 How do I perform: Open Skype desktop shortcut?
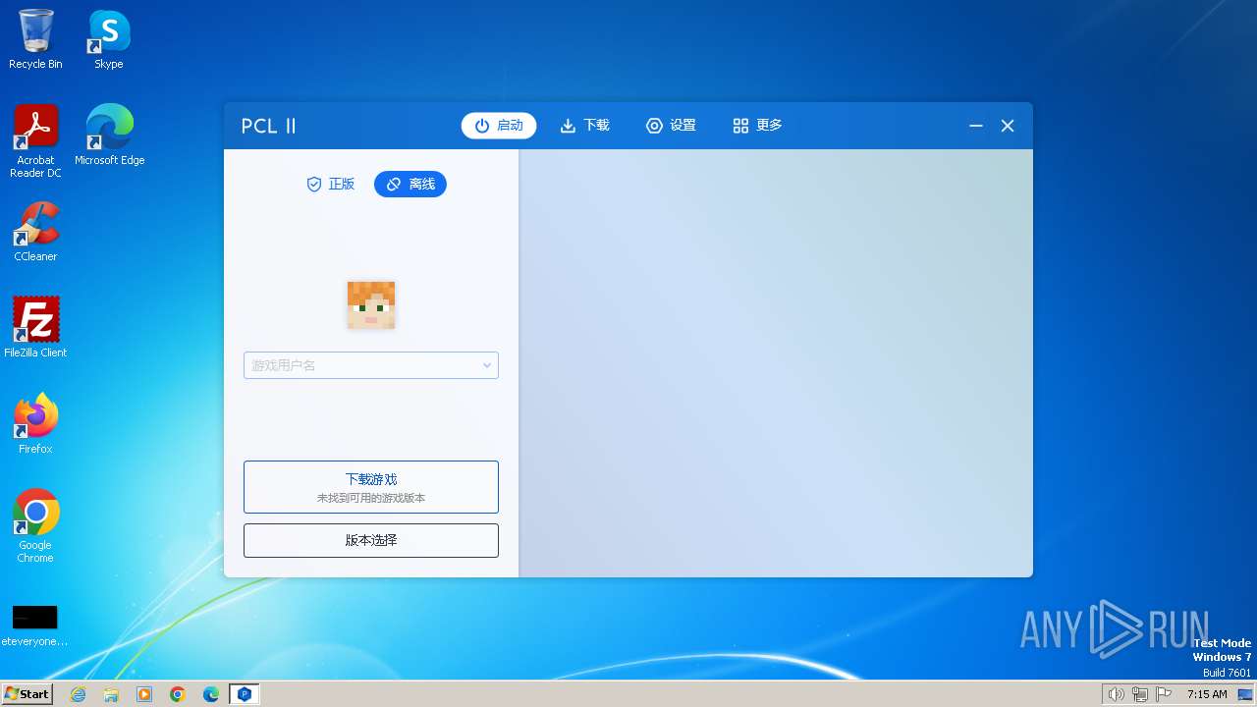point(109,39)
